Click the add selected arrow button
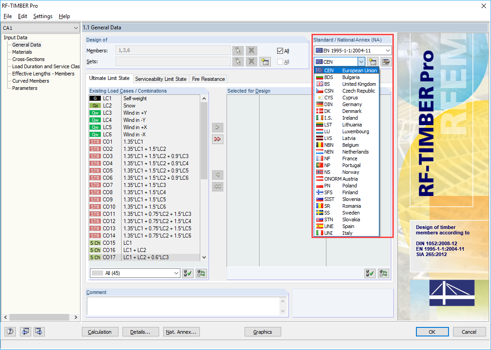 (x=217, y=127)
